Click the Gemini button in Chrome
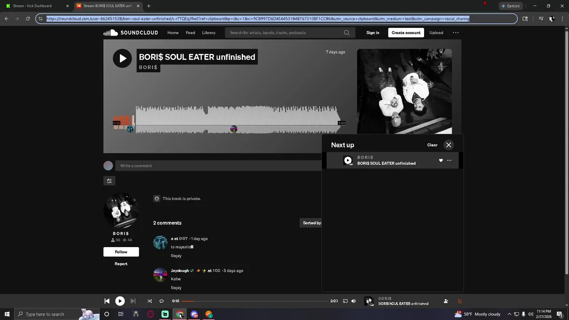This screenshot has width=569, height=320. (510, 6)
